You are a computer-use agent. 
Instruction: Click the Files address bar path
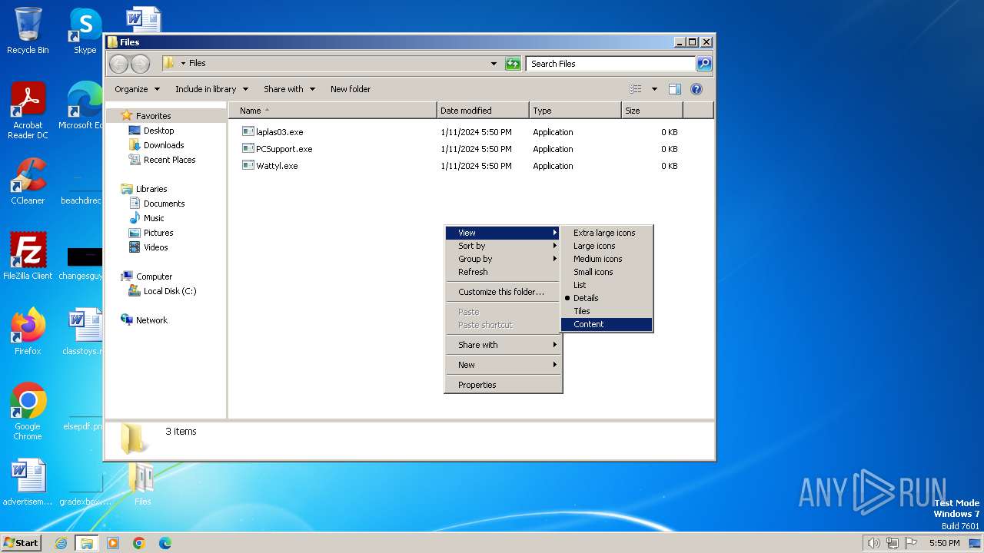[x=197, y=63]
